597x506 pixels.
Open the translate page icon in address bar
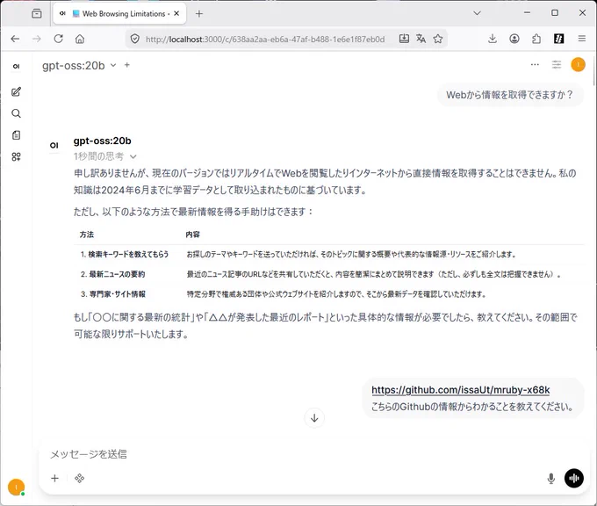tap(421, 39)
